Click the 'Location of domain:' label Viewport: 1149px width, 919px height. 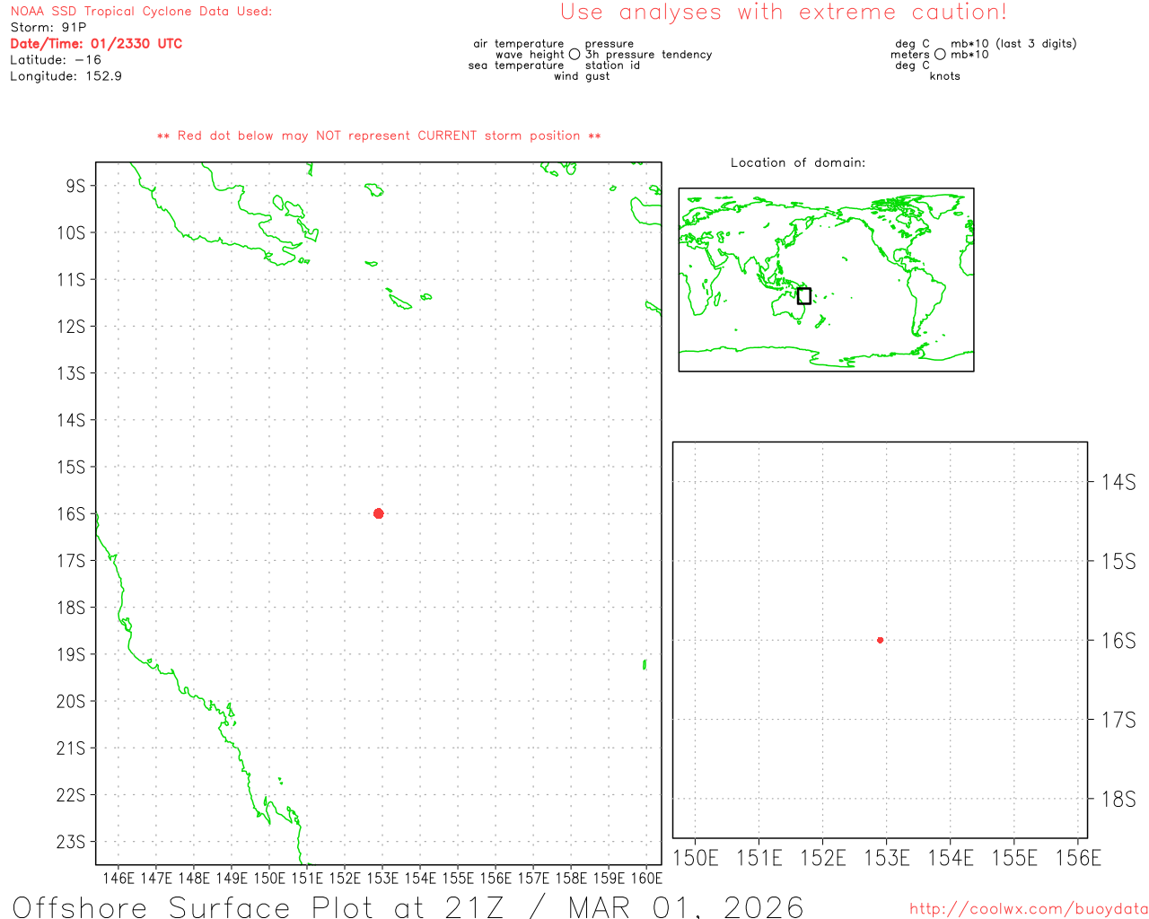click(x=797, y=162)
